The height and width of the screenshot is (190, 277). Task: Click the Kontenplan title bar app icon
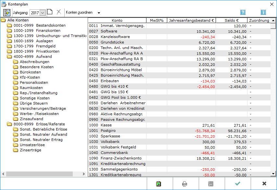coord(4,4)
